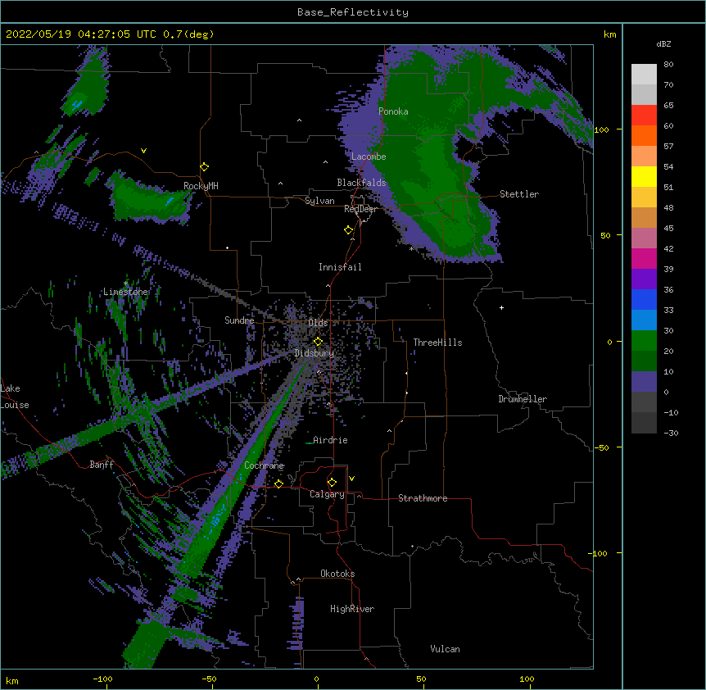Image resolution: width=706 pixels, height=690 pixels.
Task: Click the Lake Louise label
Action: (13, 397)
